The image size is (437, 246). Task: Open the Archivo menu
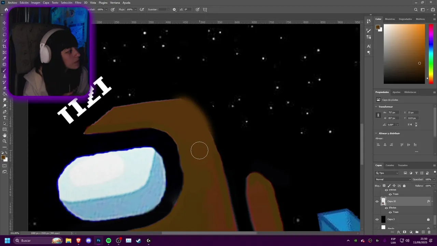coord(12,3)
